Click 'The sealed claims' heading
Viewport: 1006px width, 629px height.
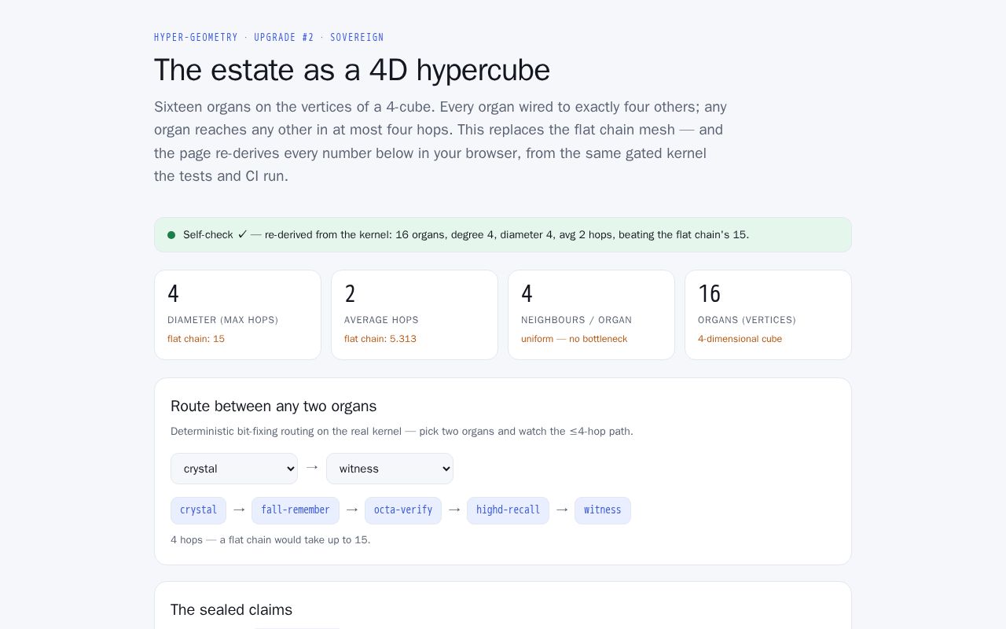(231, 610)
